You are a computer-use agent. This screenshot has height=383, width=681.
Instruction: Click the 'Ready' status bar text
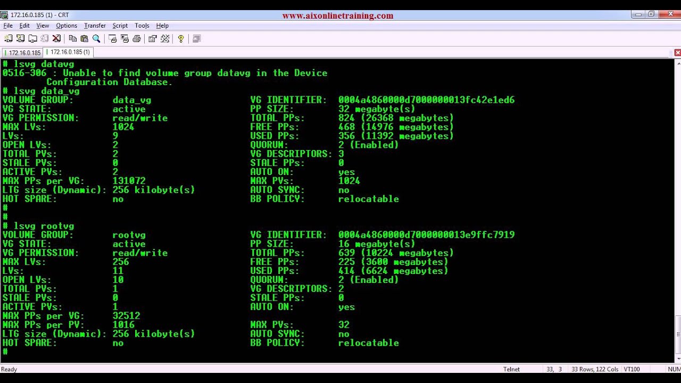click(9, 369)
